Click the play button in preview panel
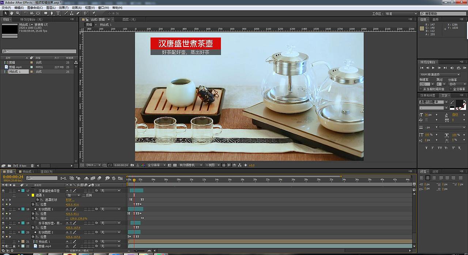This screenshot has width=468, height=255. (x=433, y=68)
